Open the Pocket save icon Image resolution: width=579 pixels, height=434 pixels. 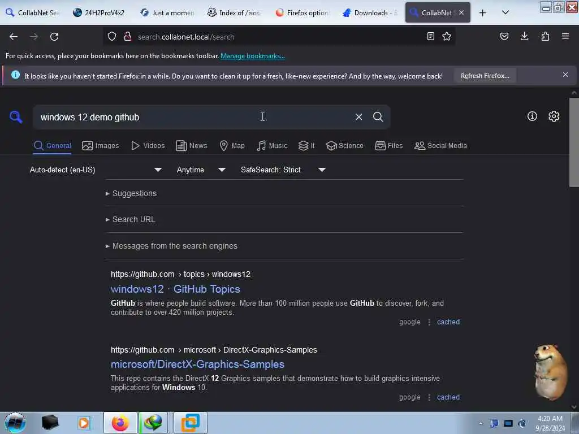tap(504, 36)
